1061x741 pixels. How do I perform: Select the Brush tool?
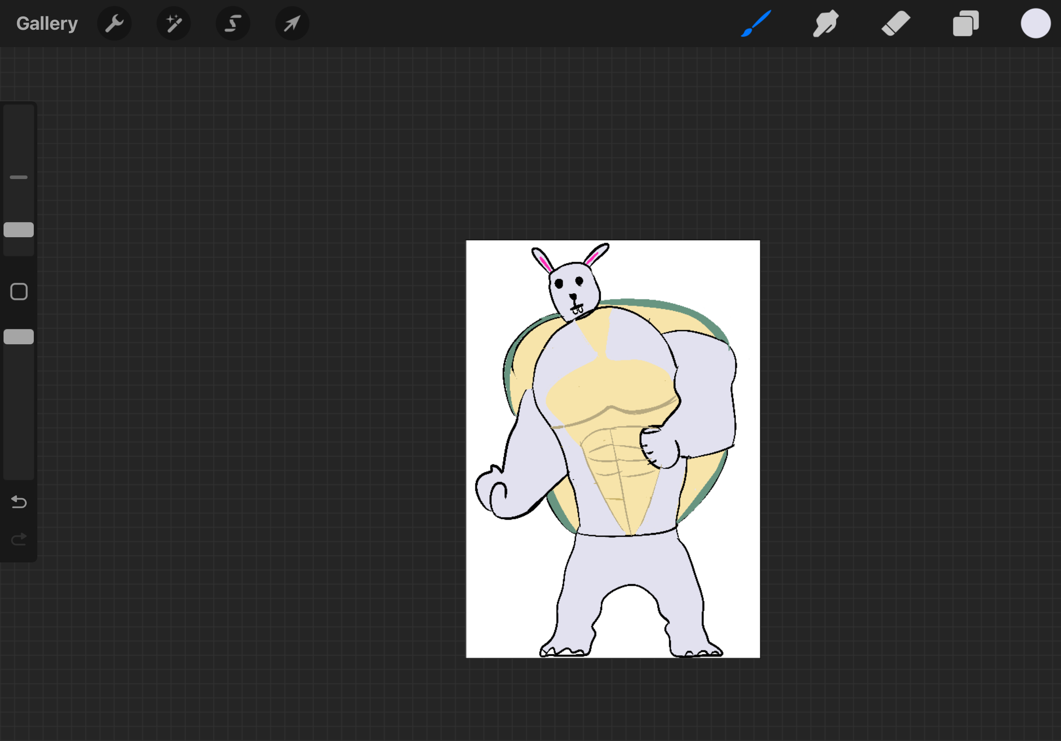click(756, 23)
